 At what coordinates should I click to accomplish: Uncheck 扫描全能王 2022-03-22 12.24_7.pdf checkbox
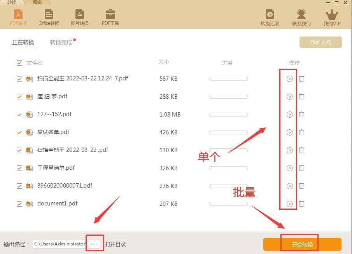click(19, 79)
